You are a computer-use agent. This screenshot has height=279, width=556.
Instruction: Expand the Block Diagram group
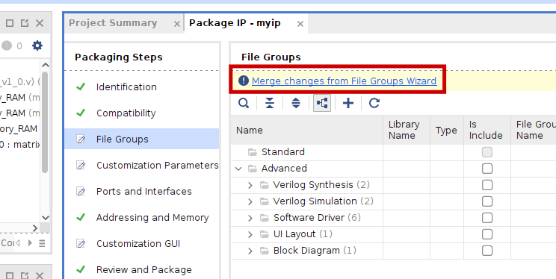click(x=250, y=251)
